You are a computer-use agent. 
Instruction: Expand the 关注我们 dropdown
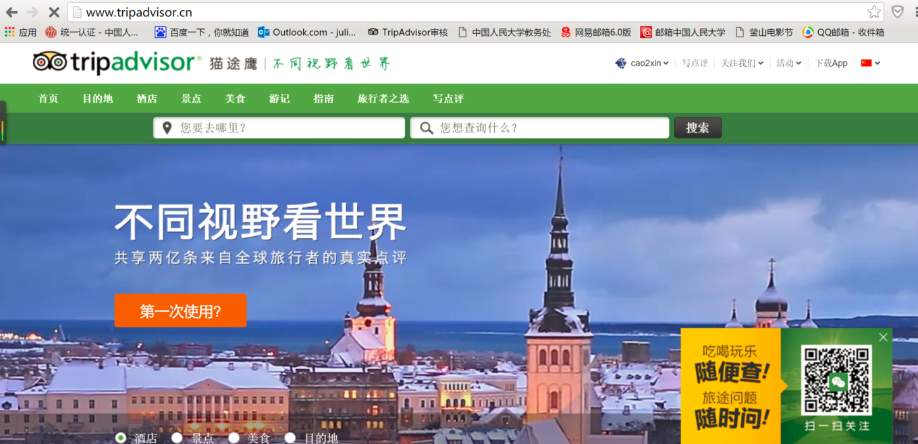(761, 63)
